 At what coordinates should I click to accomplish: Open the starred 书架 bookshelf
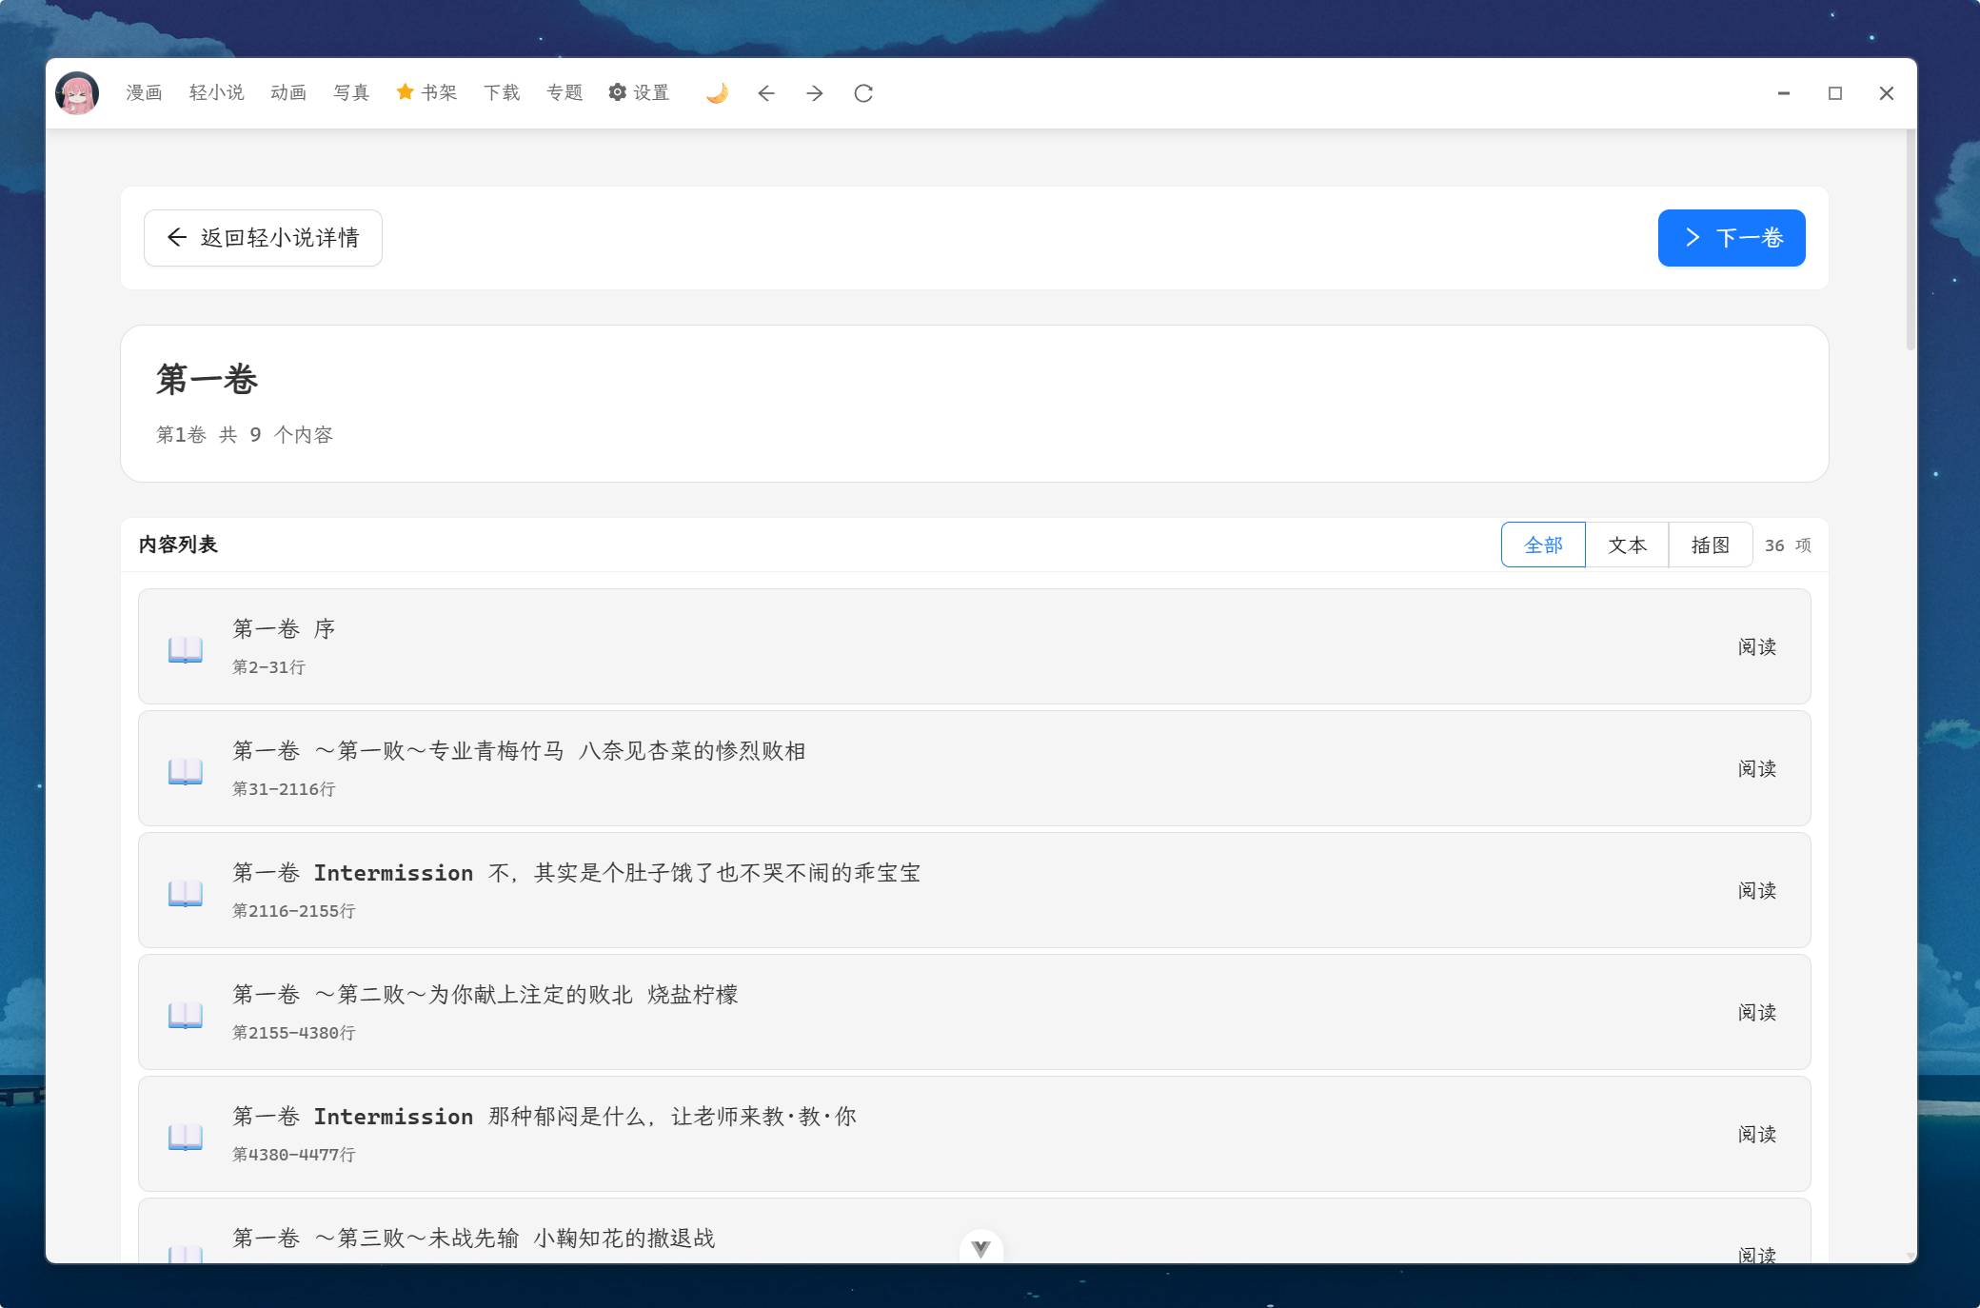pos(427,92)
